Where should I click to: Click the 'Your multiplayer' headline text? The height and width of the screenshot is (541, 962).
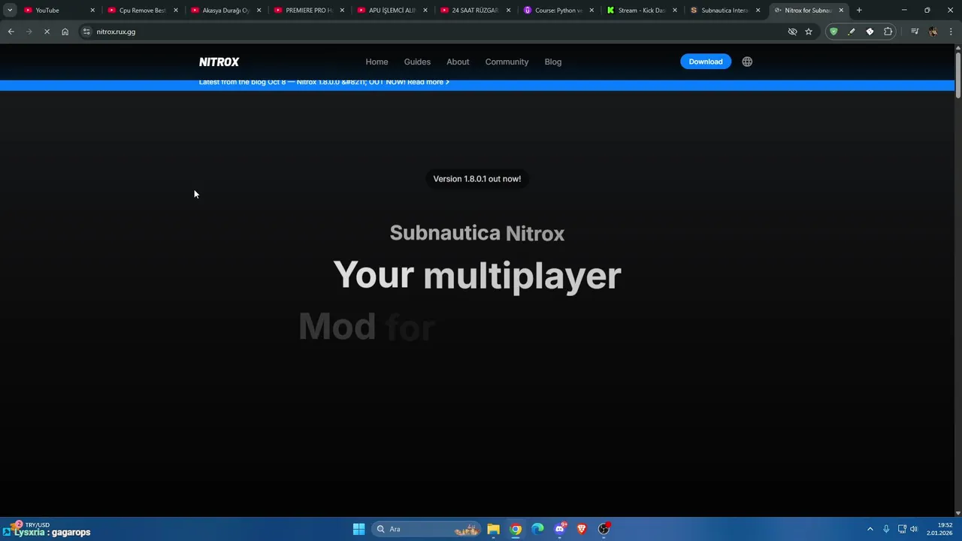pos(477,276)
